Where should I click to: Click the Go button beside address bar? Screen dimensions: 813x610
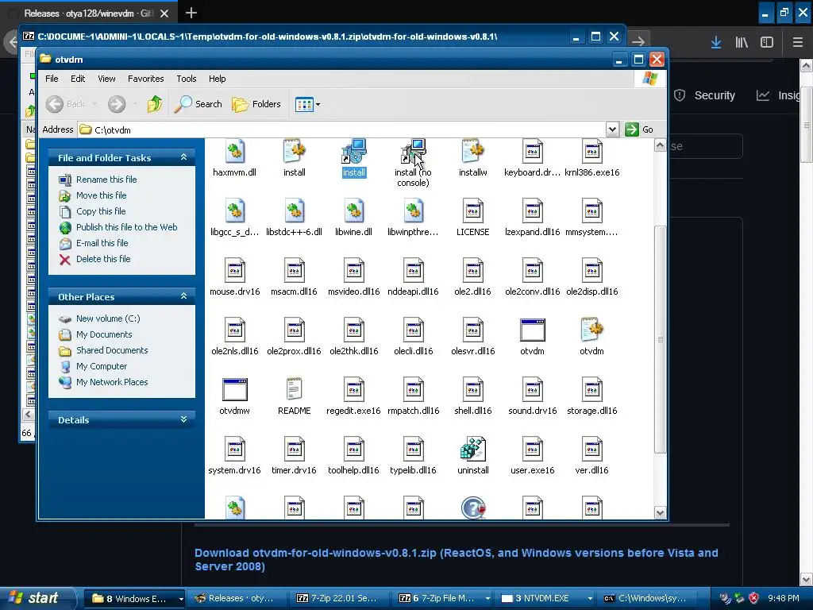[x=639, y=129]
